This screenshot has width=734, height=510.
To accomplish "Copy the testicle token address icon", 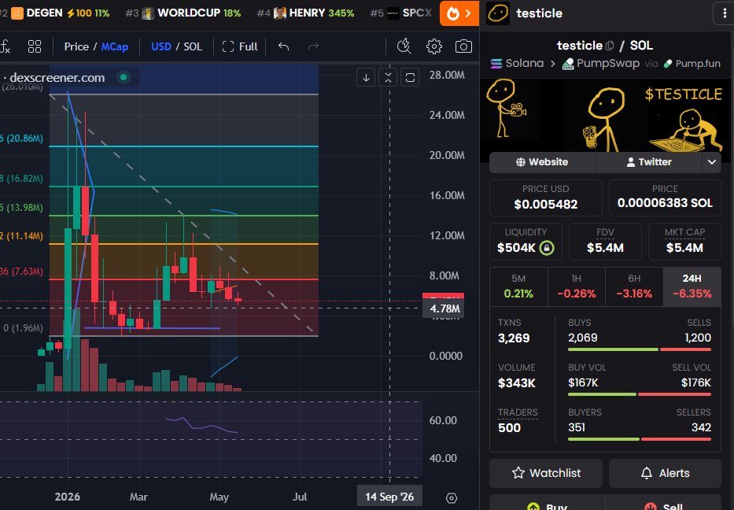I will coord(610,46).
